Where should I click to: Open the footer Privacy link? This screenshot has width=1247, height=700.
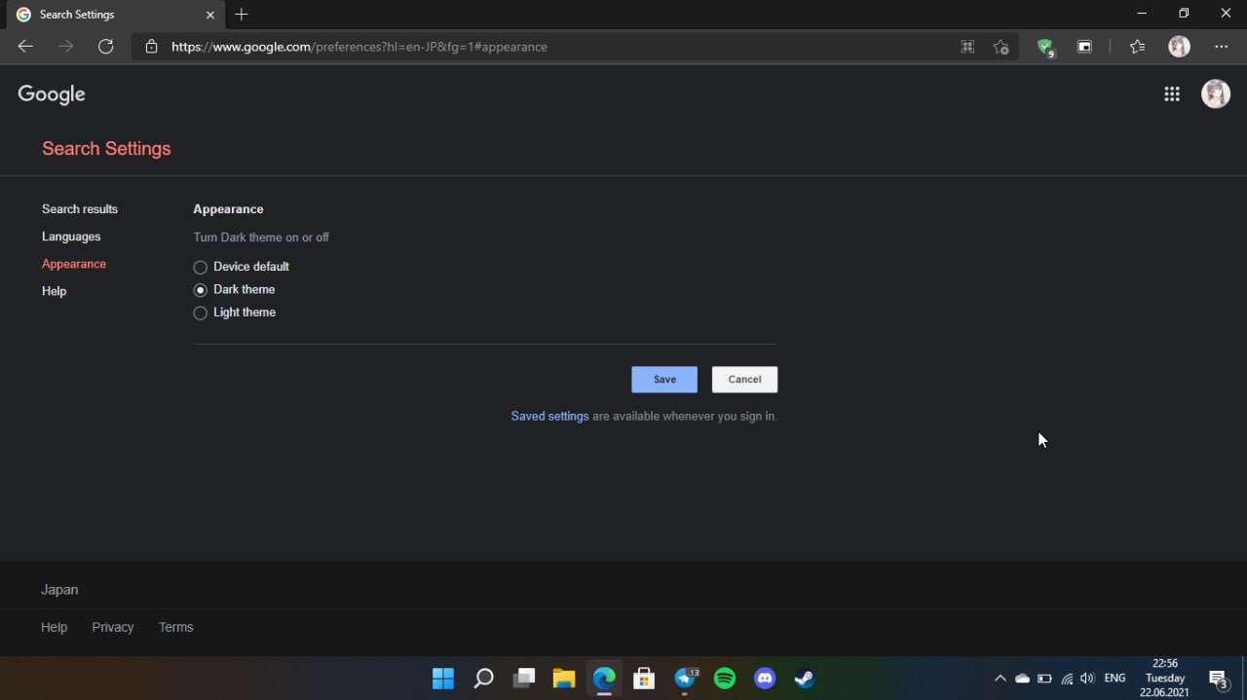tap(113, 627)
